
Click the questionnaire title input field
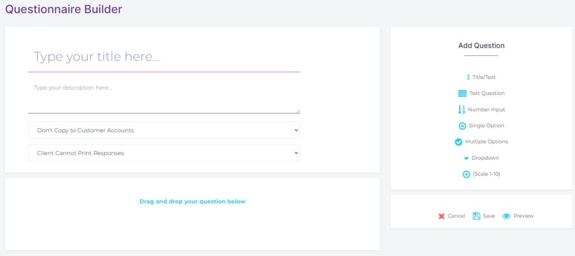(164, 57)
